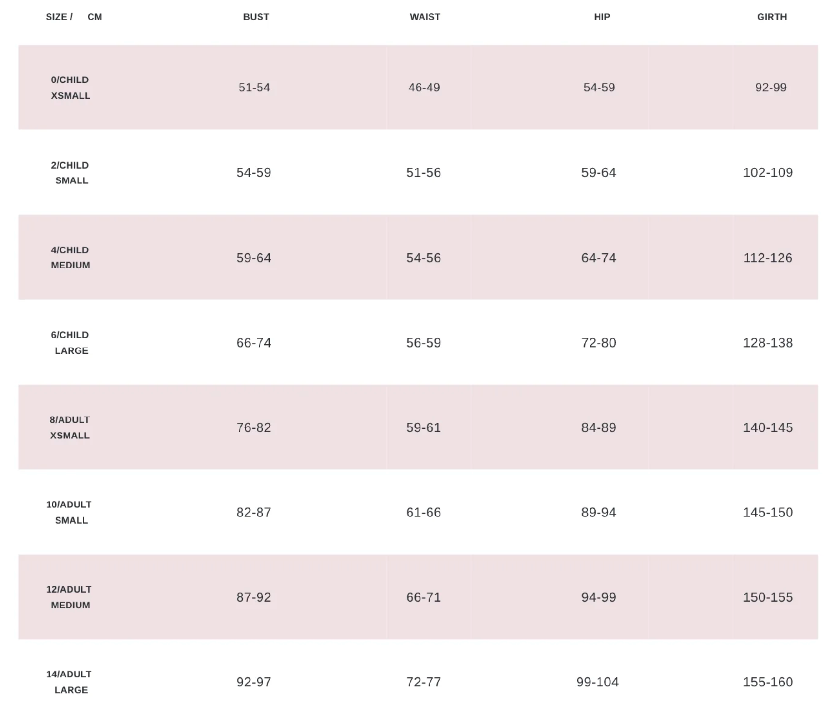Click the 140-145 girth value for 8/ADULT XSMALL
Viewport: 840px width, 715px height.
[x=768, y=427]
